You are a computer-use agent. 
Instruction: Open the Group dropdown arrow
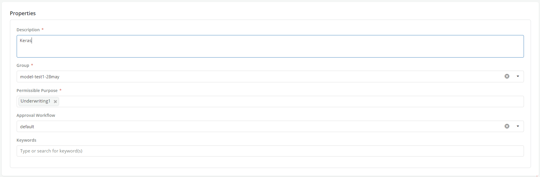point(518,76)
